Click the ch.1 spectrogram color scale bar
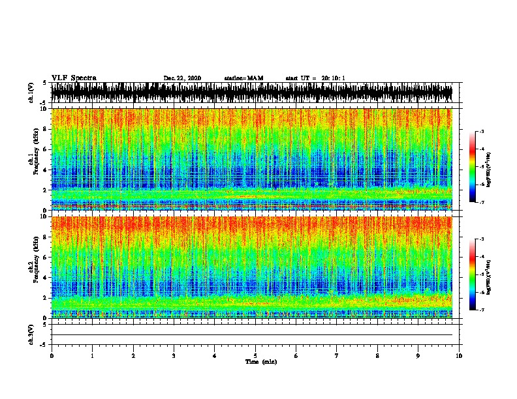The width and height of the screenshot is (517, 399). click(x=473, y=167)
